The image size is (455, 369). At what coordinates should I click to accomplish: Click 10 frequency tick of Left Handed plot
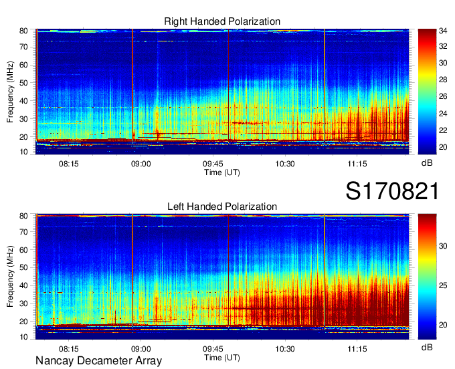coord(23,337)
